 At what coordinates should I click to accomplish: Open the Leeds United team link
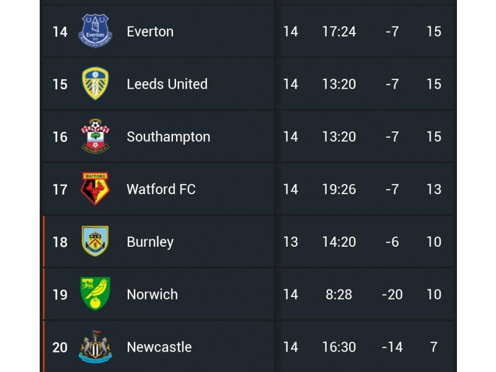click(x=167, y=84)
